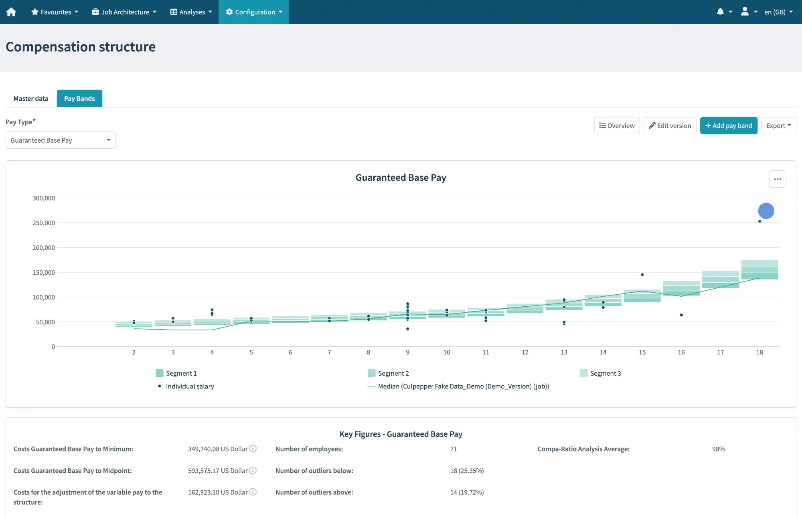Click the grade 18 pay band bar
Viewport: 802px width, 518px height.
tap(759, 269)
